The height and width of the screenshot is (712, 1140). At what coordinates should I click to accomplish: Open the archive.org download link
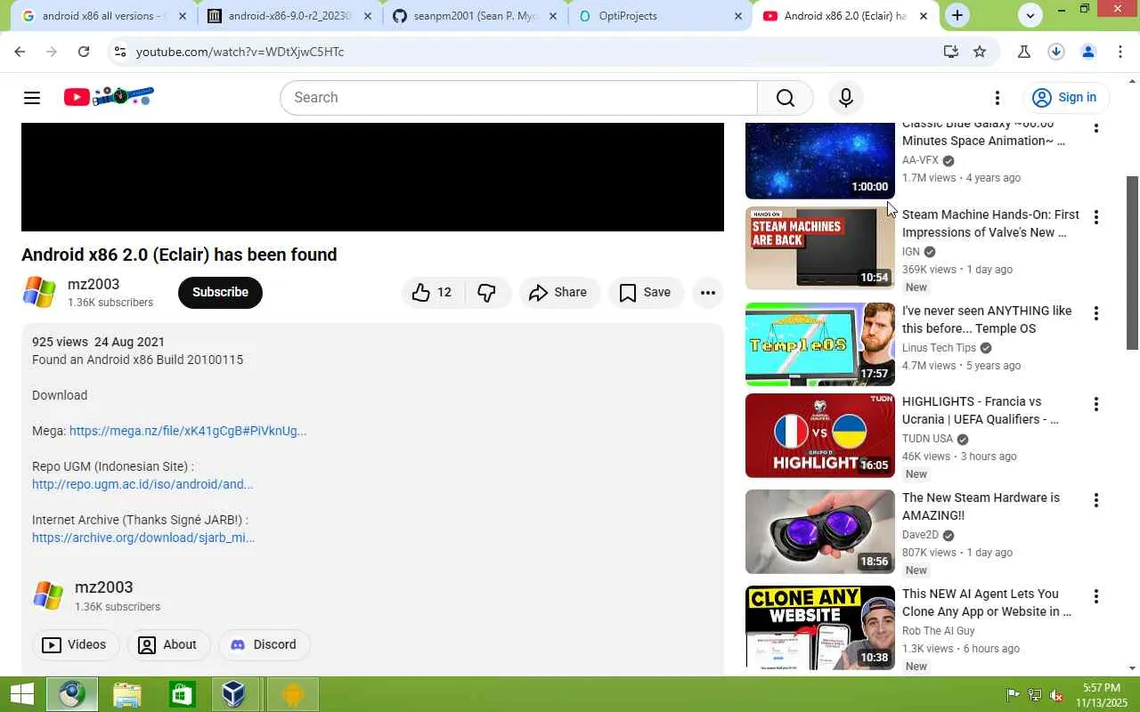(x=143, y=538)
